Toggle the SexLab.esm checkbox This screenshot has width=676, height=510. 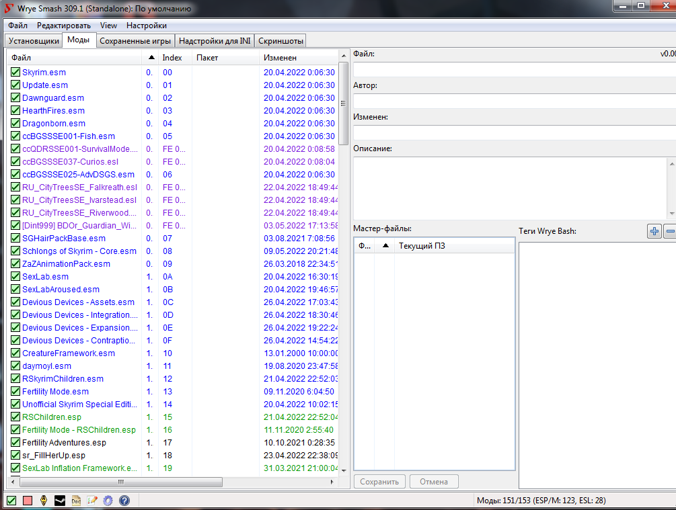(15, 277)
